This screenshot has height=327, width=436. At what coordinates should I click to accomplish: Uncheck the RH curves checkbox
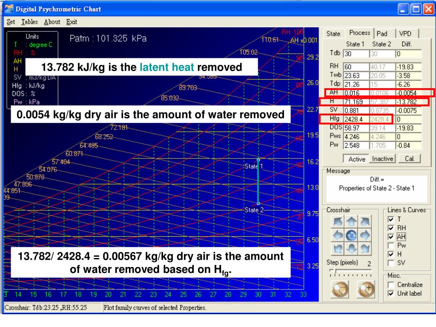[x=391, y=228]
